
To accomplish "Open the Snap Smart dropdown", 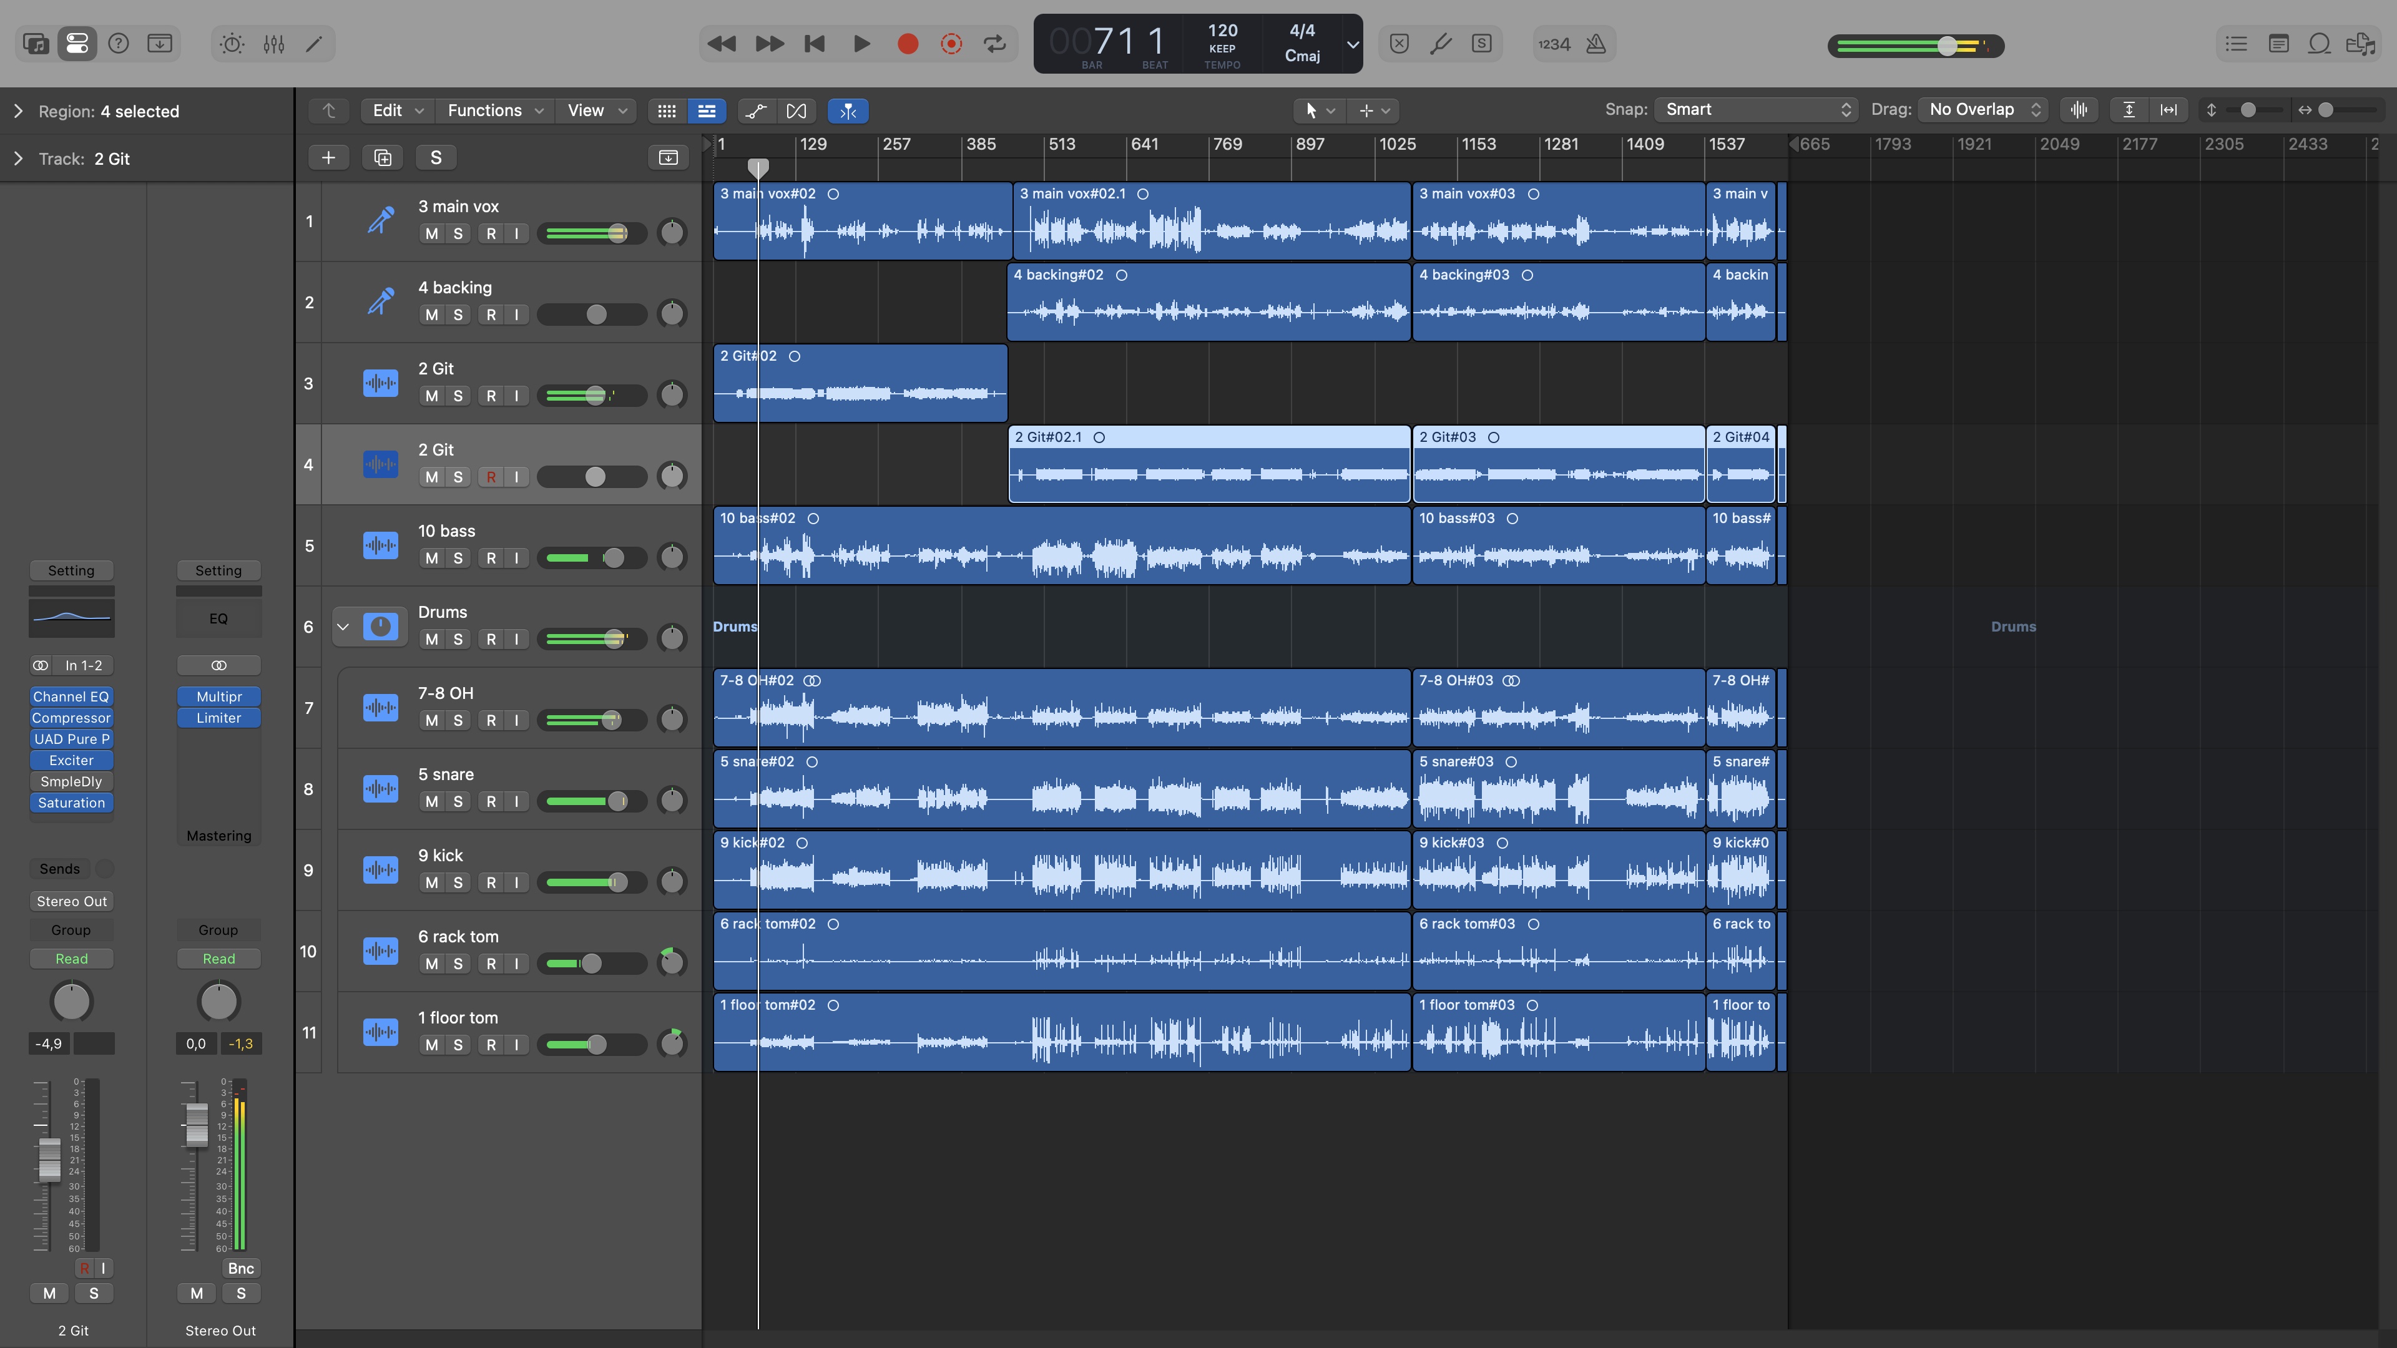I will tap(1756, 110).
